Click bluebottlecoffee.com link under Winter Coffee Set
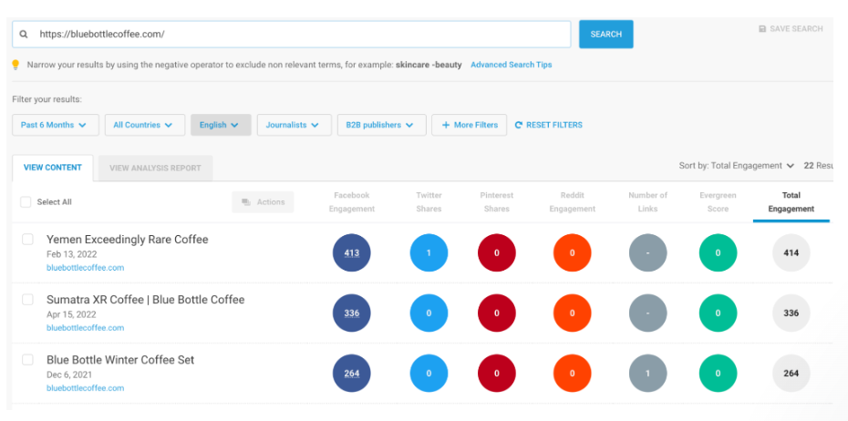The width and height of the screenshot is (848, 421). point(86,388)
